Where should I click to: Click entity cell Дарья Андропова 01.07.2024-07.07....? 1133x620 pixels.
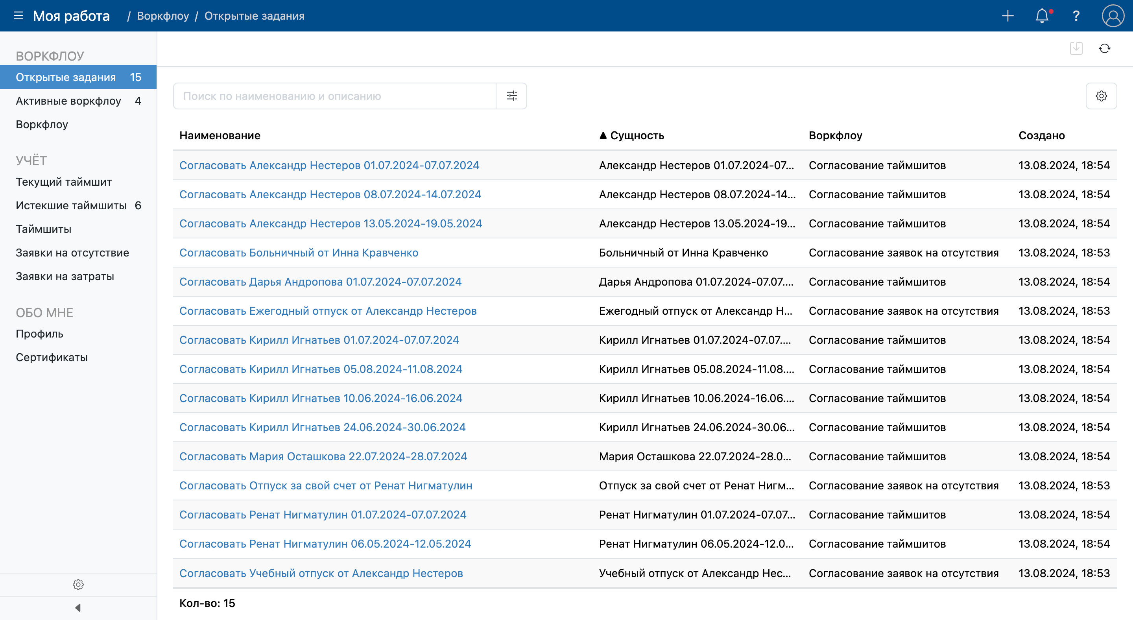pyautogui.click(x=696, y=282)
